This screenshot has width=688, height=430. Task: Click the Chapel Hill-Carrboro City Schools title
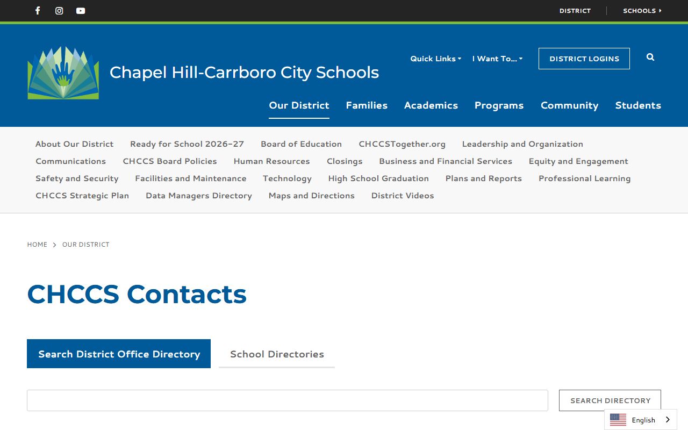244,73
